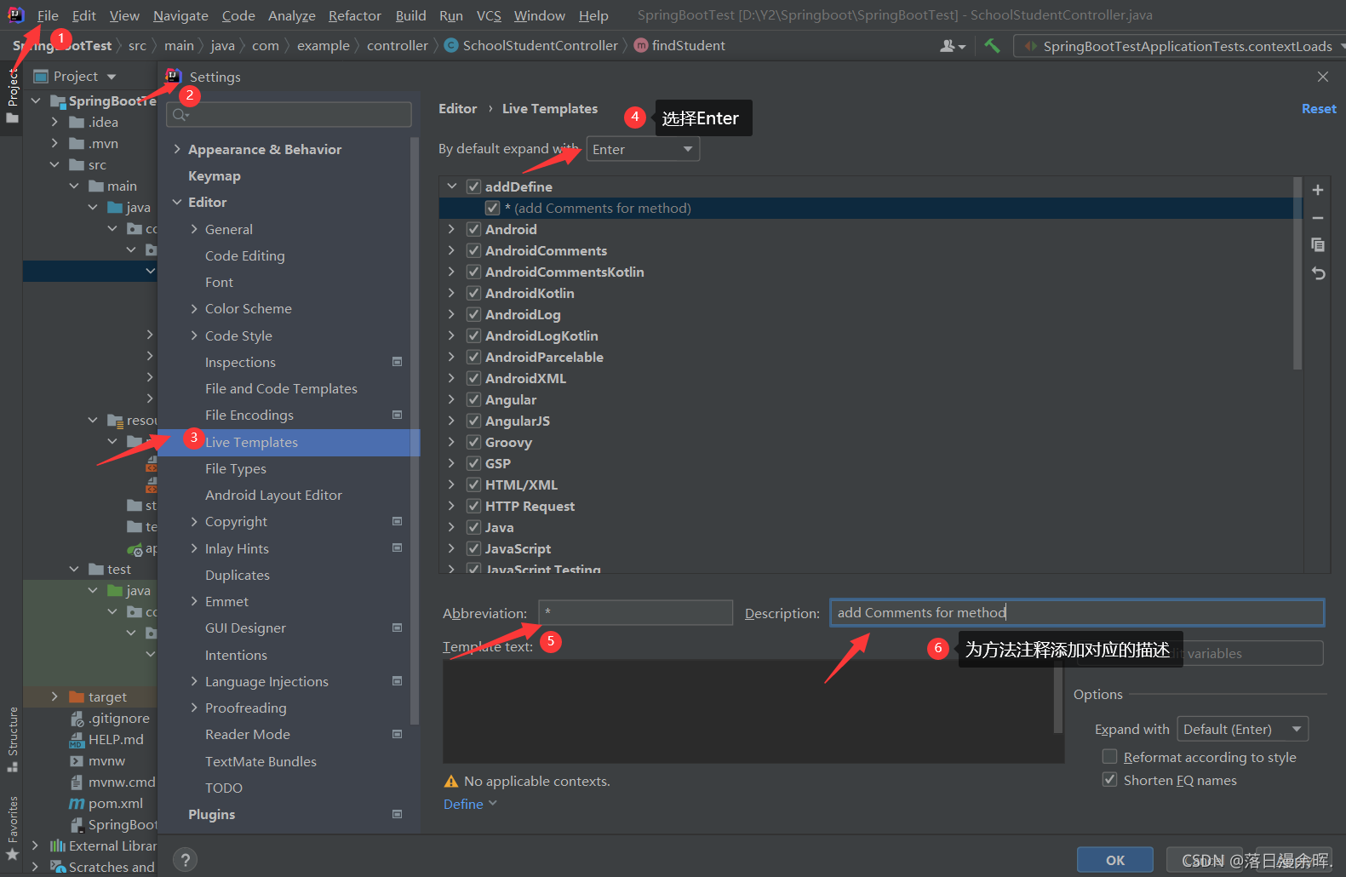Select File and Code Templates setting
Viewport: 1346px width, 877px height.
pos(281,388)
